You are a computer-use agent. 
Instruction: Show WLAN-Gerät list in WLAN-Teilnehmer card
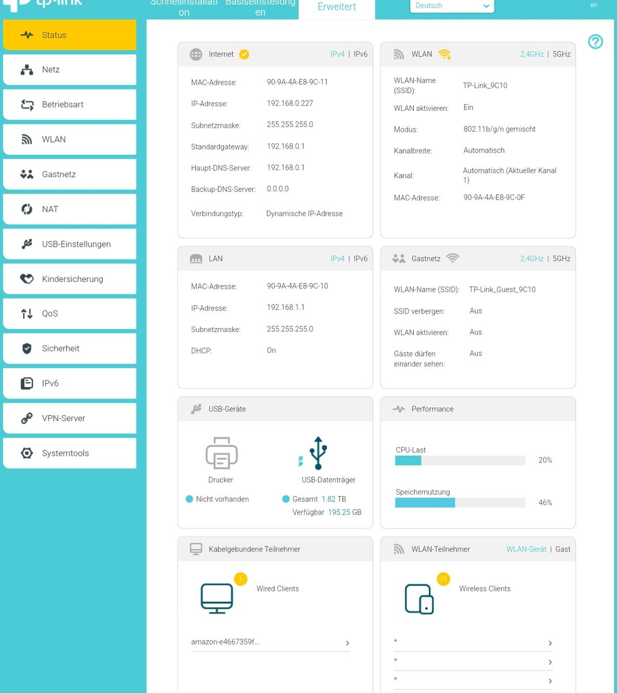pos(526,549)
